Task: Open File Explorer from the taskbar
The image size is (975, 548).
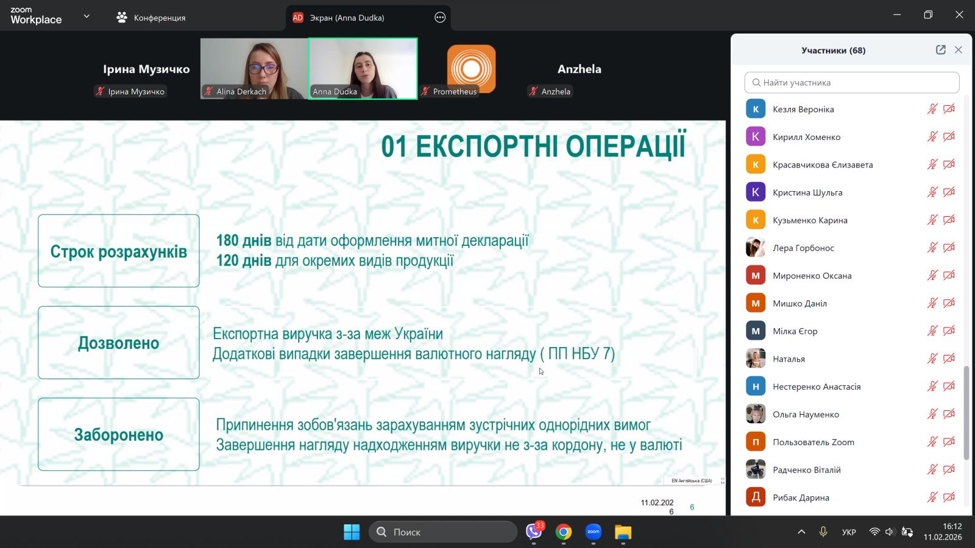Action: tap(623, 532)
